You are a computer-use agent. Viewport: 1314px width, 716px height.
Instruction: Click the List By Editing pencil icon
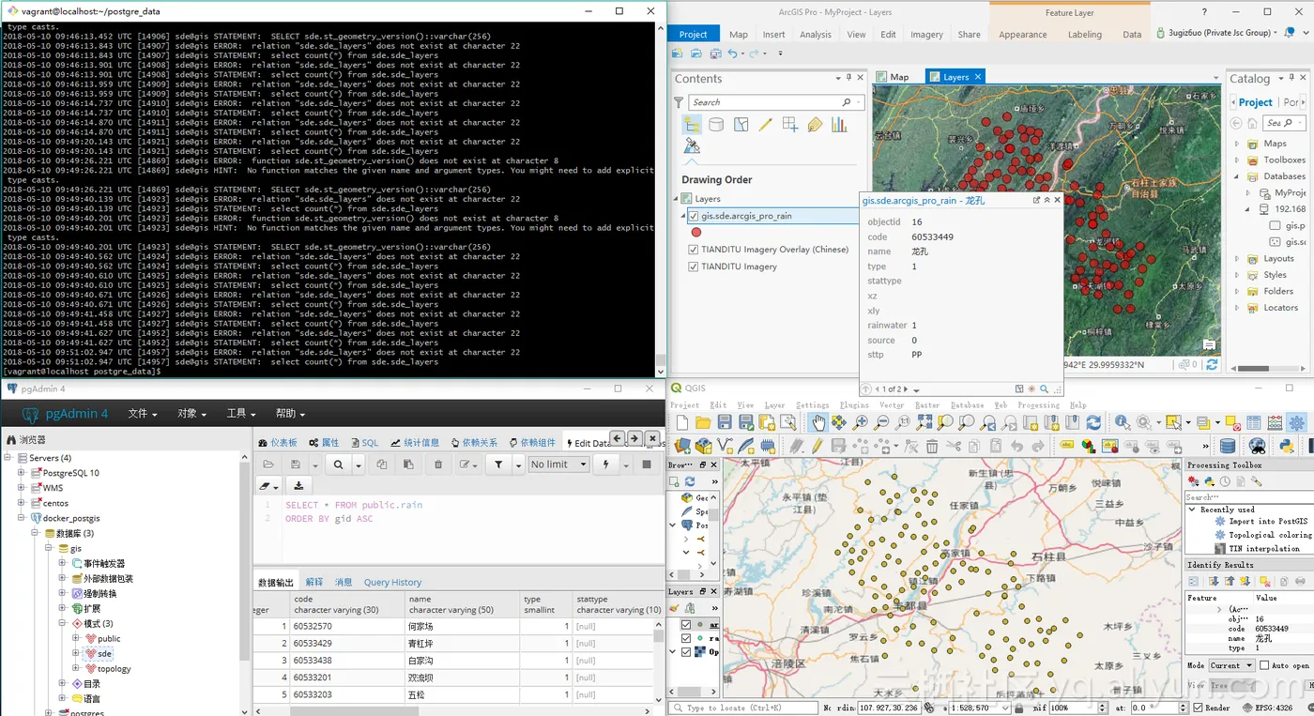pos(765,125)
